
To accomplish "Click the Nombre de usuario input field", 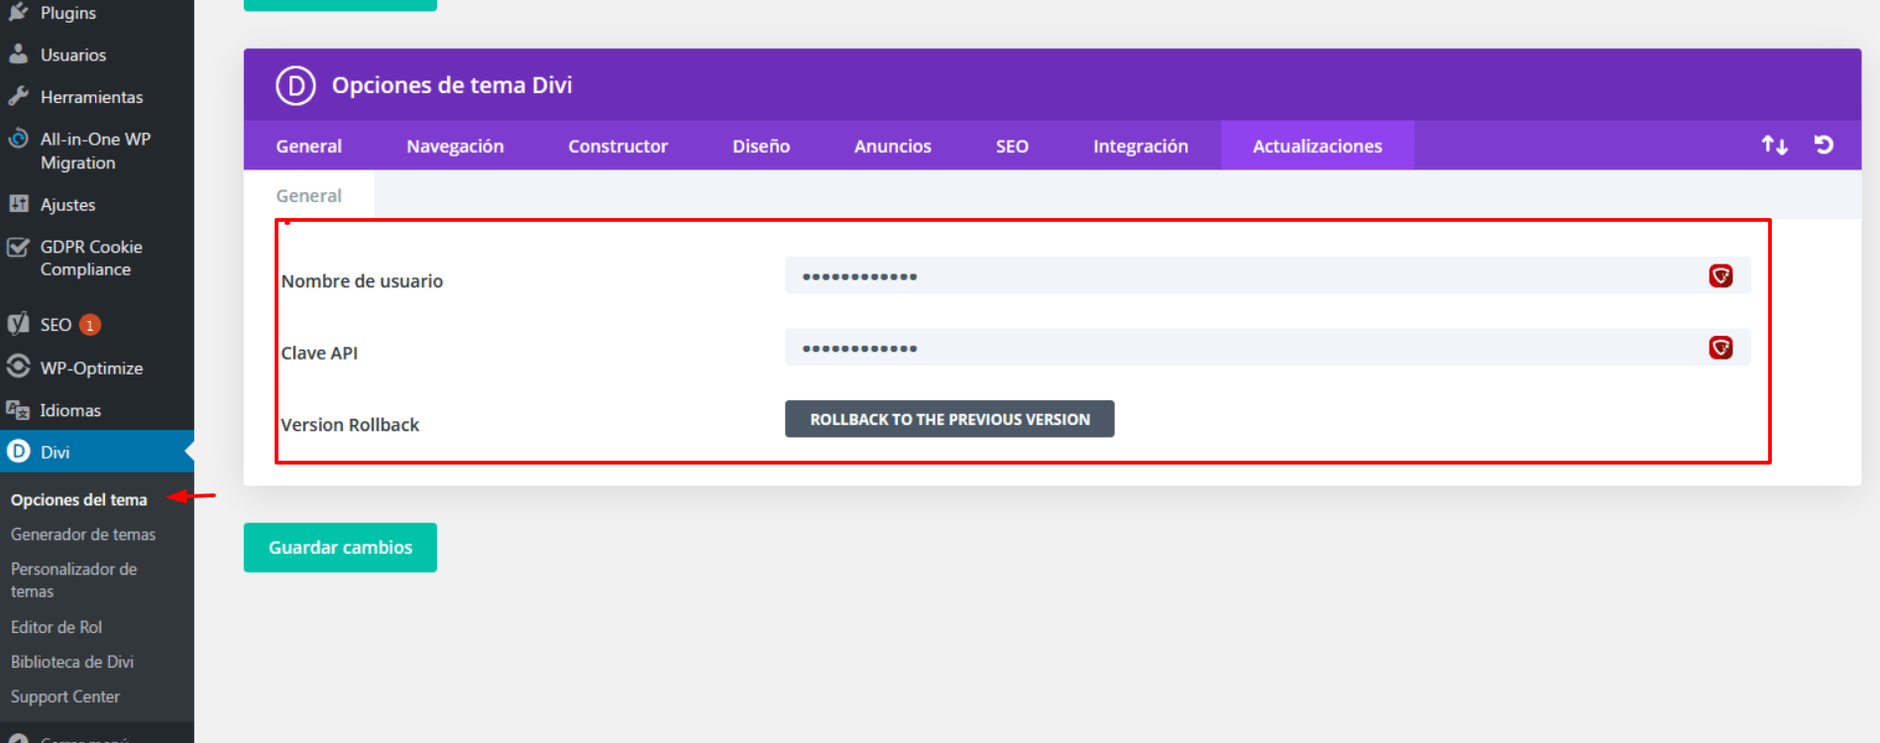I will pyautogui.click(x=1268, y=275).
